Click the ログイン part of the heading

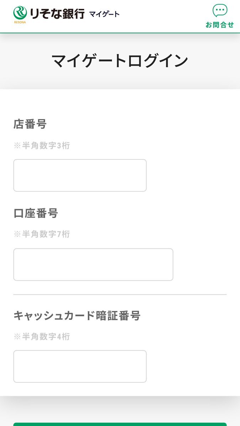click(154, 61)
